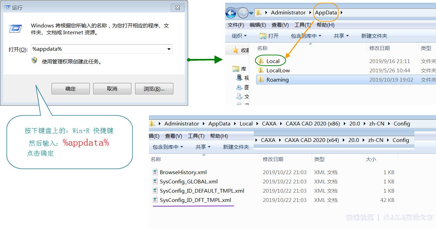Open 帮助(H) menu in the AppData window
This screenshot has height=229, width=436.
(x=325, y=25)
